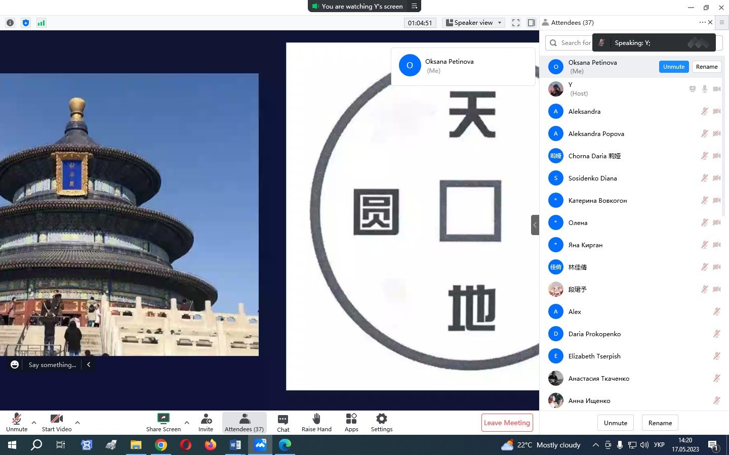This screenshot has width=729, height=455.
Task: Click Daria Prokopenko's muted microphone icon
Action: pyautogui.click(x=717, y=334)
